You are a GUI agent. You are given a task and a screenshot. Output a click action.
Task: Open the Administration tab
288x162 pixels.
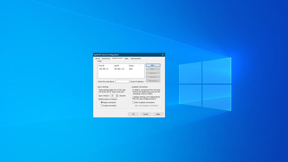[136, 58]
